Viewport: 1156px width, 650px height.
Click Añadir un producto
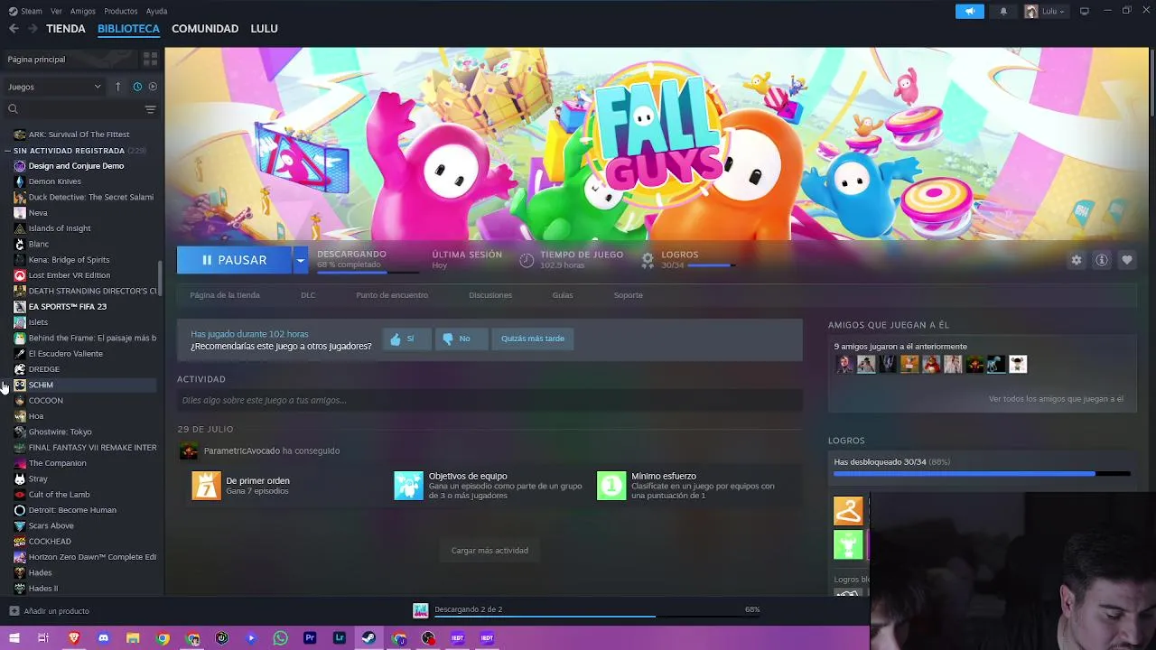click(50, 611)
